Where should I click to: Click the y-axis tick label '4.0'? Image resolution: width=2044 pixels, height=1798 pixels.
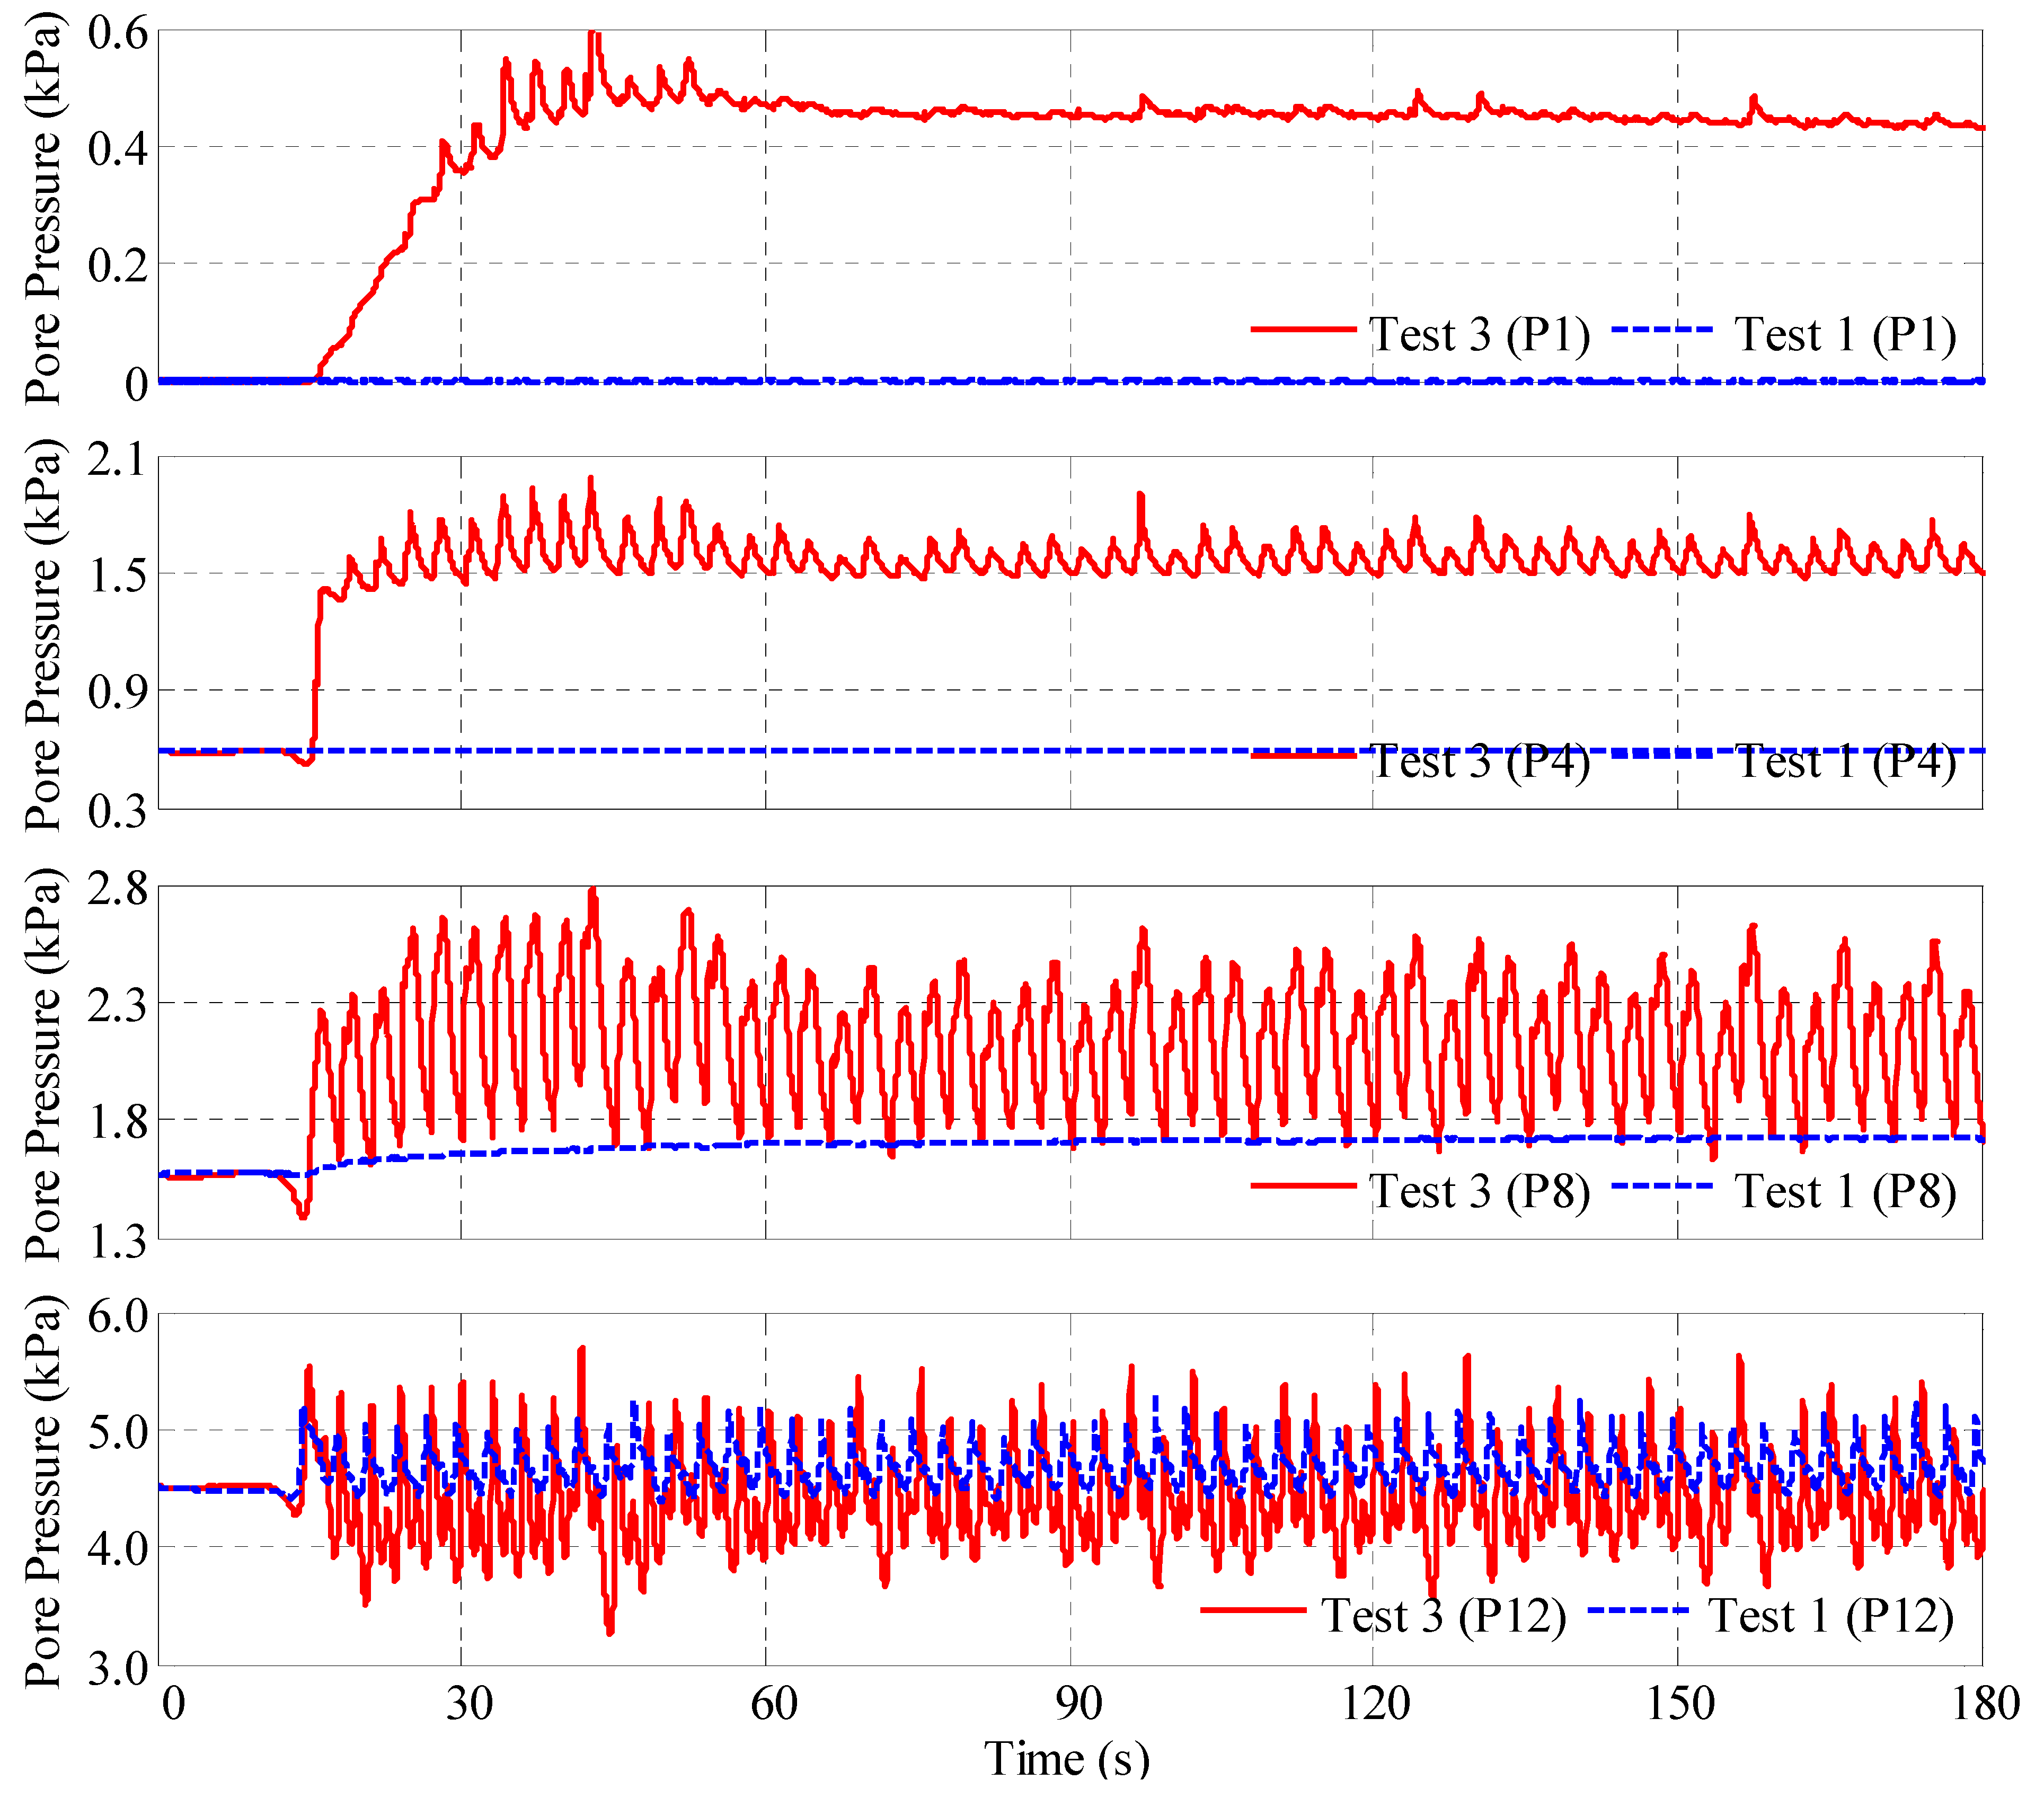pos(118,1549)
